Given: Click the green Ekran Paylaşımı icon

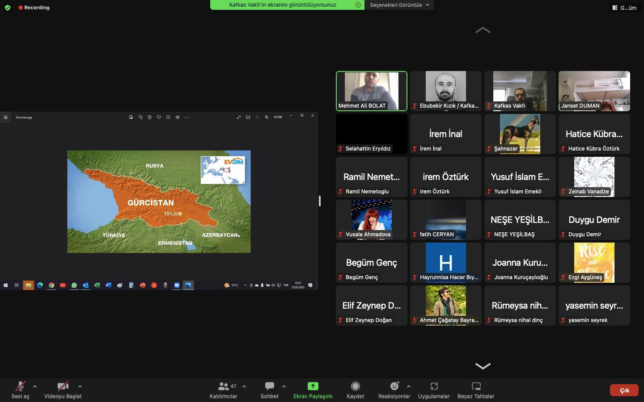Looking at the screenshot, I should tap(313, 386).
